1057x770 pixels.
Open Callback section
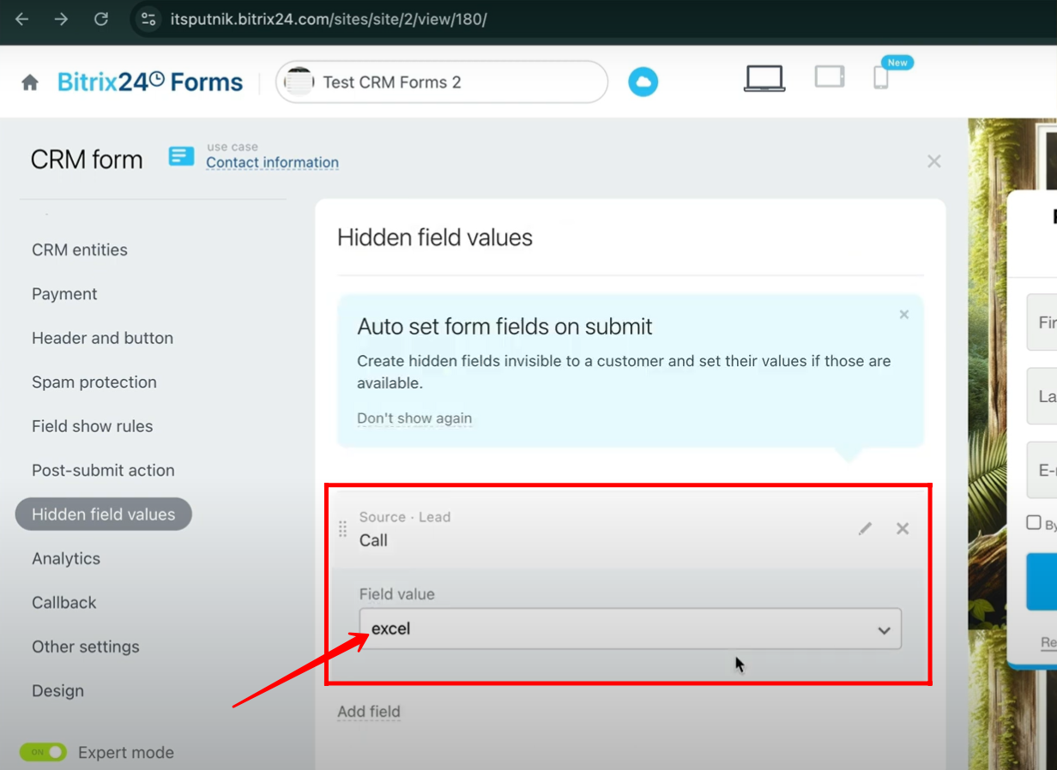pos(64,603)
